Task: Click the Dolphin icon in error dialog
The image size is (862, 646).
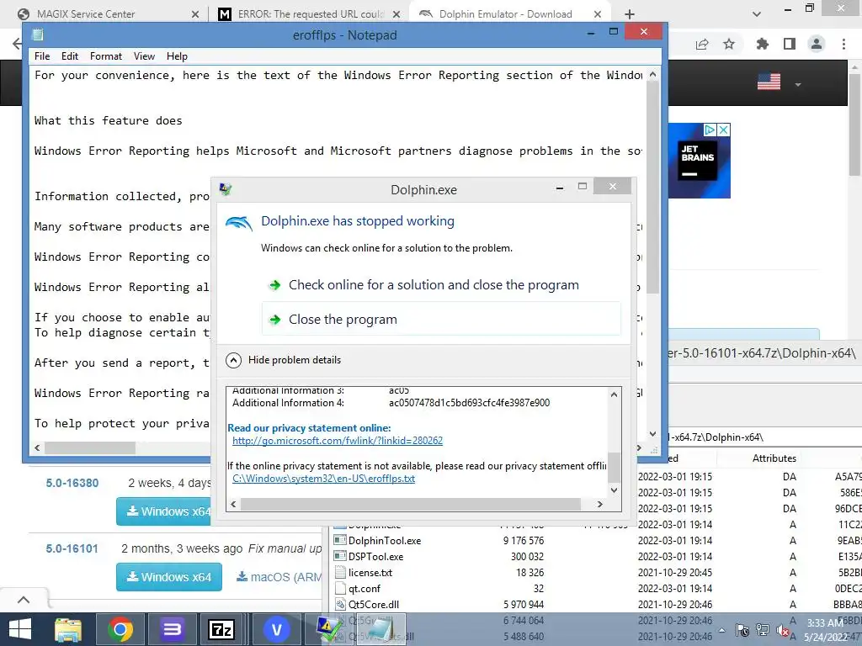Action: coord(239,222)
